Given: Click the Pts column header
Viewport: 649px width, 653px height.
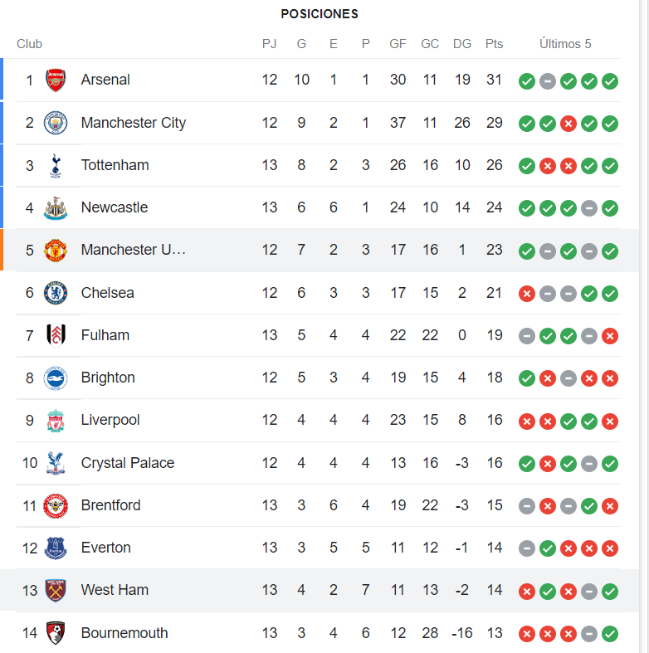Looking at the screenshot, I should [494, 44].
